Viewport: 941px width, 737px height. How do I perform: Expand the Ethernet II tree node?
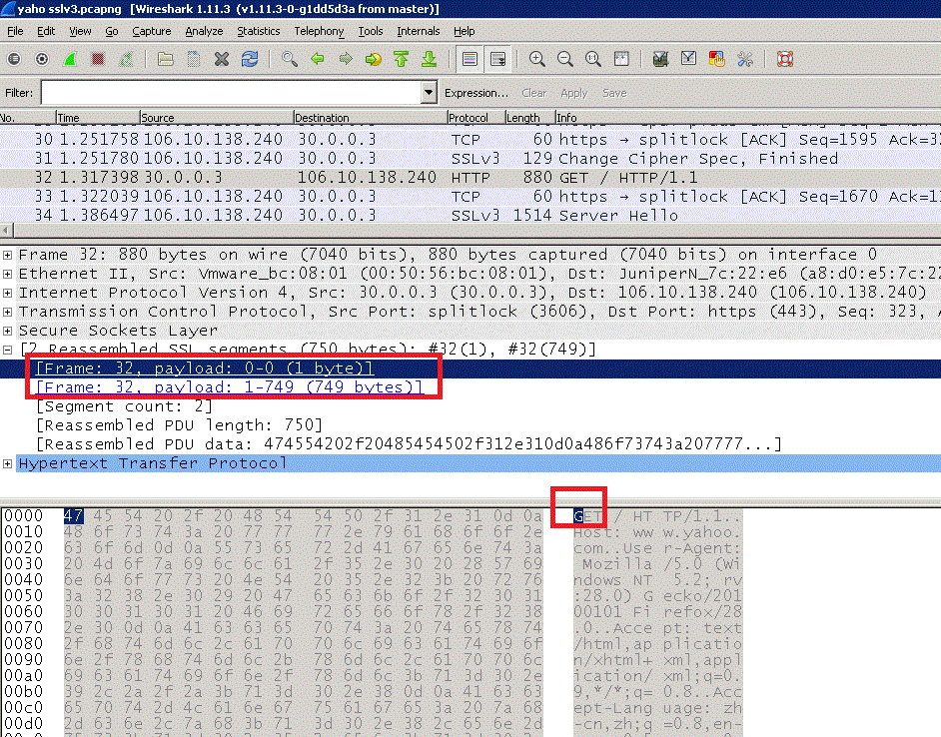tap(9, 274)
